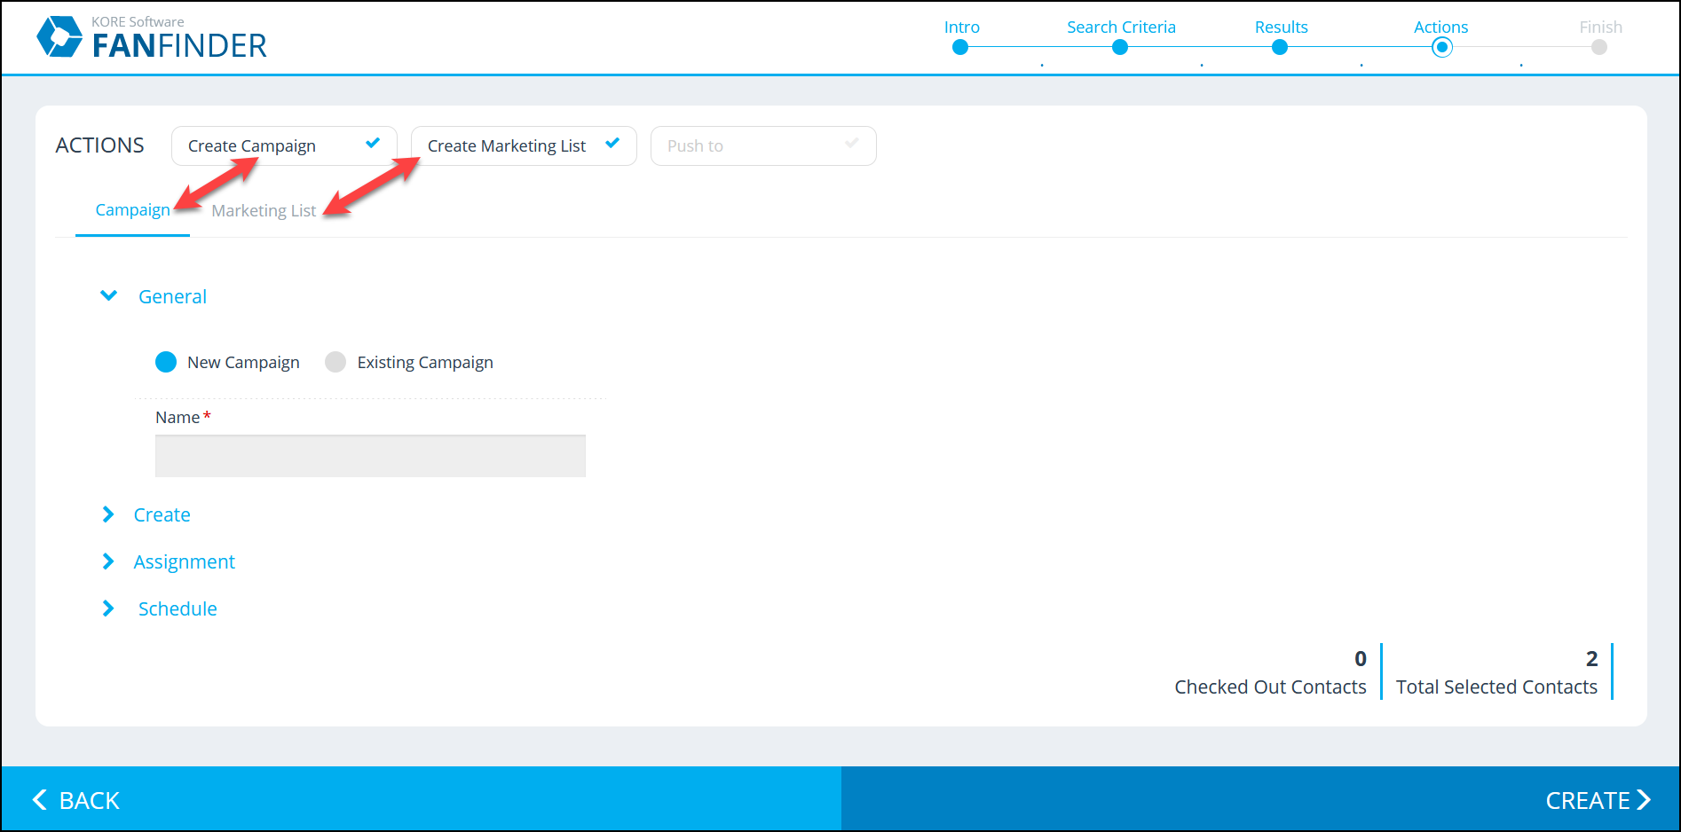Image resolution: width=1681 pixels, height=832 pixels.
Task: Expand the Create section chevron
Action: coord(108,514)
